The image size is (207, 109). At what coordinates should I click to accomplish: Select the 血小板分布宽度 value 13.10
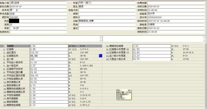[152, 56]
